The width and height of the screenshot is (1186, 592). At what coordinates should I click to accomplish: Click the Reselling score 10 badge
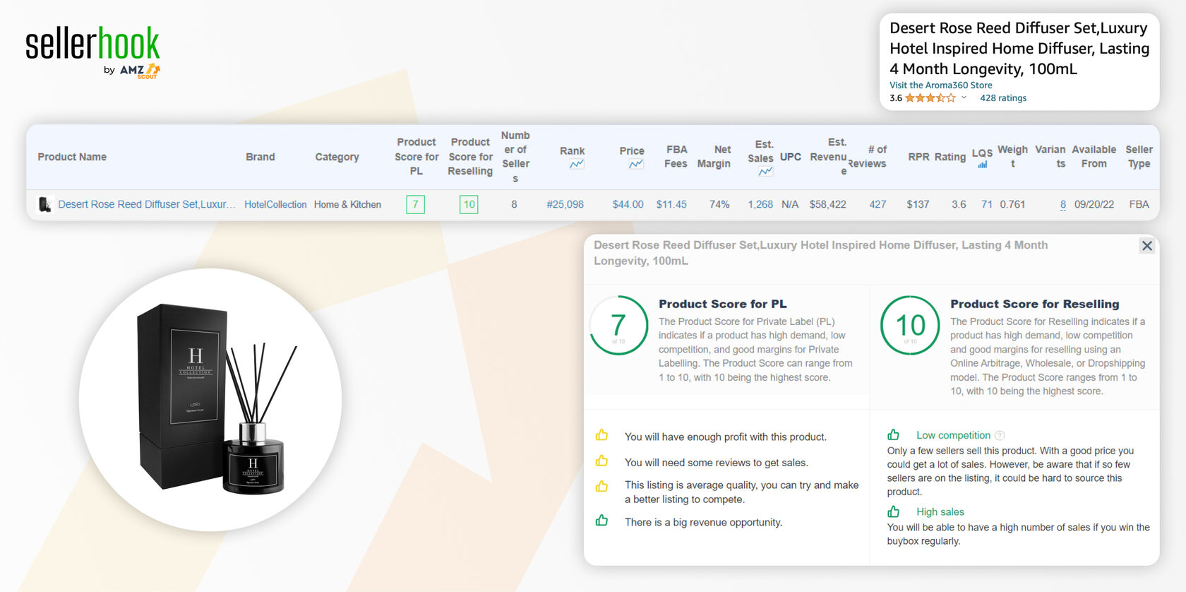469,204
